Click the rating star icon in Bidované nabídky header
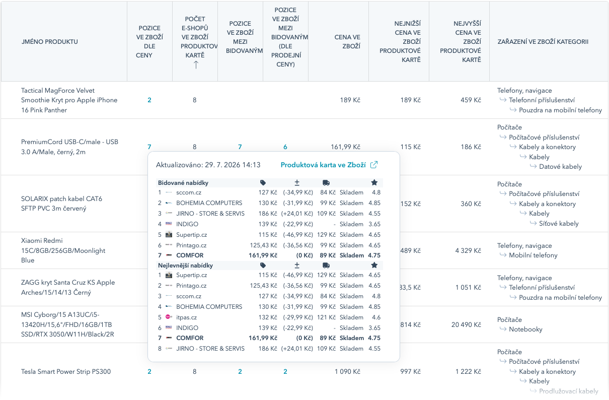Screen dimensions: 609x400 pyautogui.click(x=374, y=182)
